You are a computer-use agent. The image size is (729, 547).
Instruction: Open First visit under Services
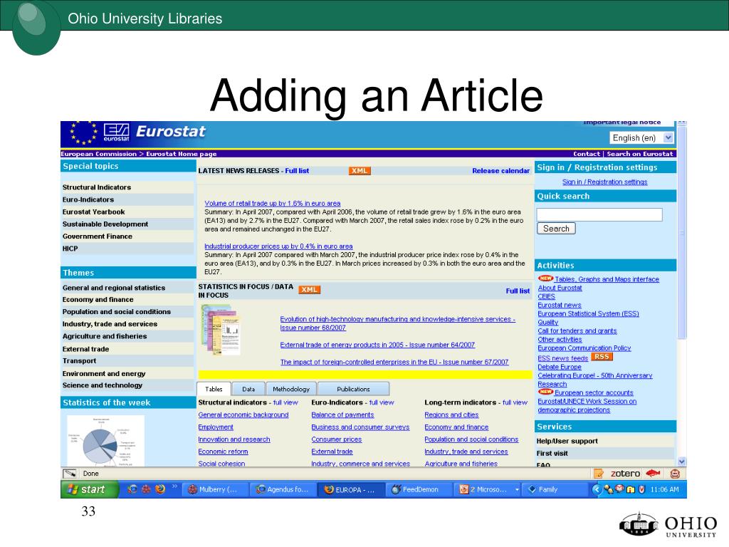click(x=552, y=453)
